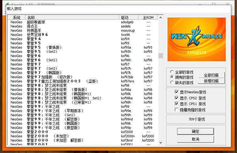Select the kof96h driver row

83,60
